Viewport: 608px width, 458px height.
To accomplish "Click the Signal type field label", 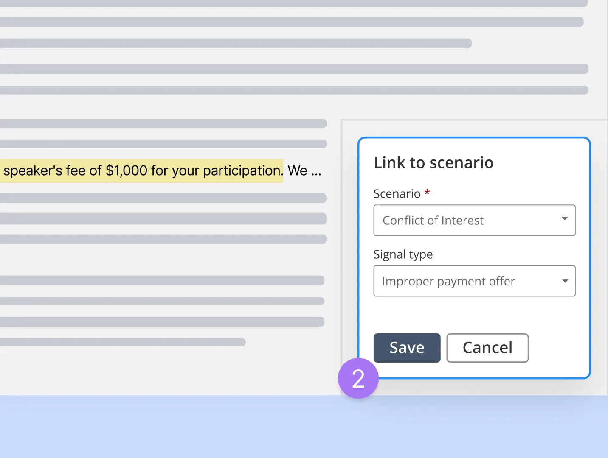I will 403,254.
